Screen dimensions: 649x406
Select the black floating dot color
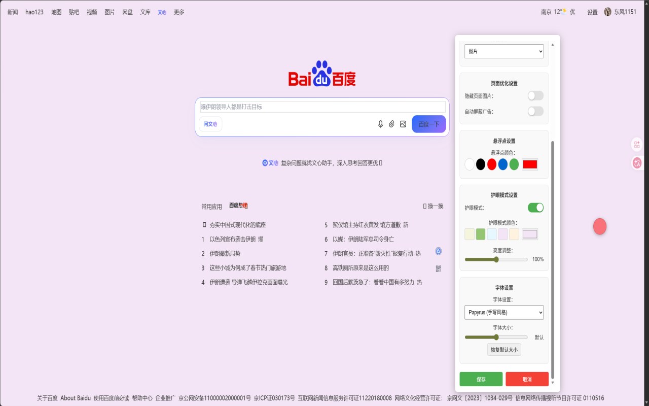click(481, 164)
